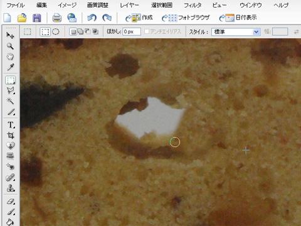Image resolution: width=301 pixels, height=226 pixels.
Task: Toggle the アンチエイリアス checkbox
Action: 147,31
